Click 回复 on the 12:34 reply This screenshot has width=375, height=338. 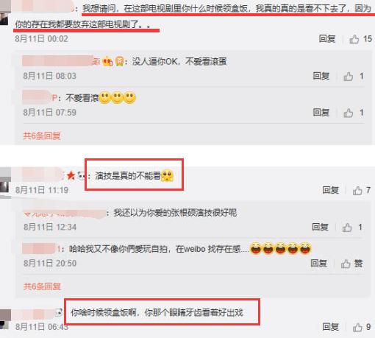320,227
